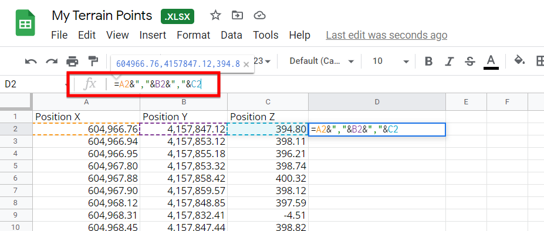
Task: Open the Fill color bucket
Action: (x=519, y=60)
